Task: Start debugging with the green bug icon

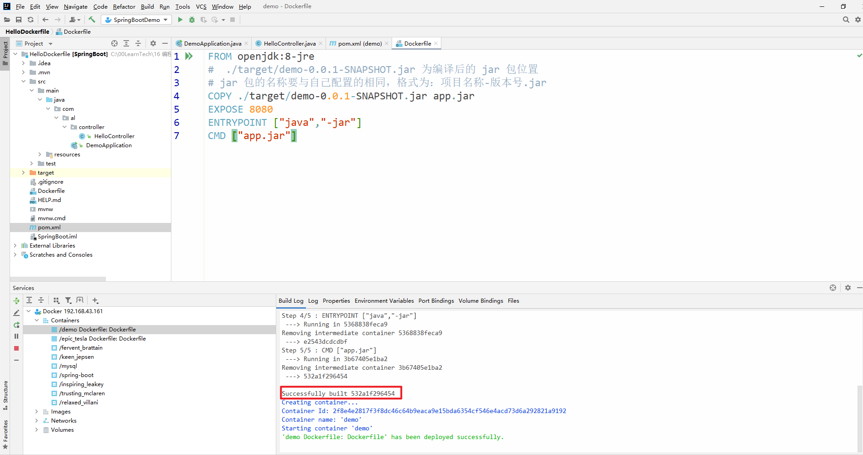Action: click(x=192, y=20)
